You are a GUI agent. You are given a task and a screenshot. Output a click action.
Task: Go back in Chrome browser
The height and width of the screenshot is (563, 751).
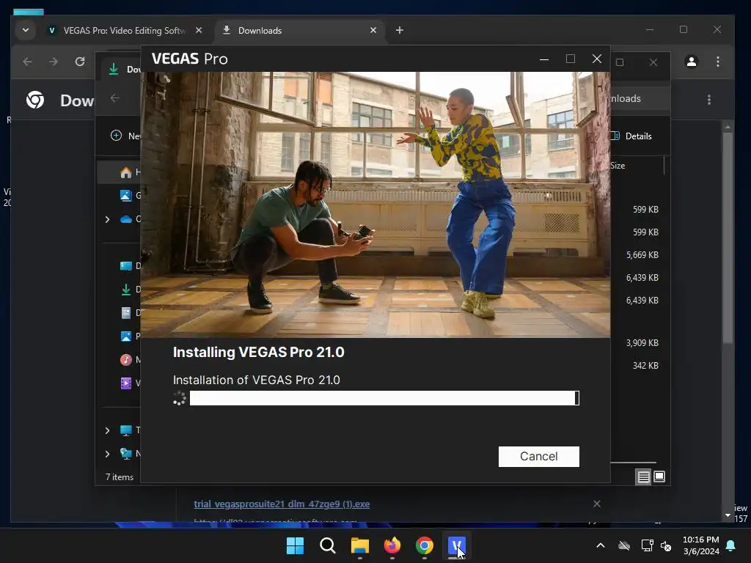[x=27, y=62]
